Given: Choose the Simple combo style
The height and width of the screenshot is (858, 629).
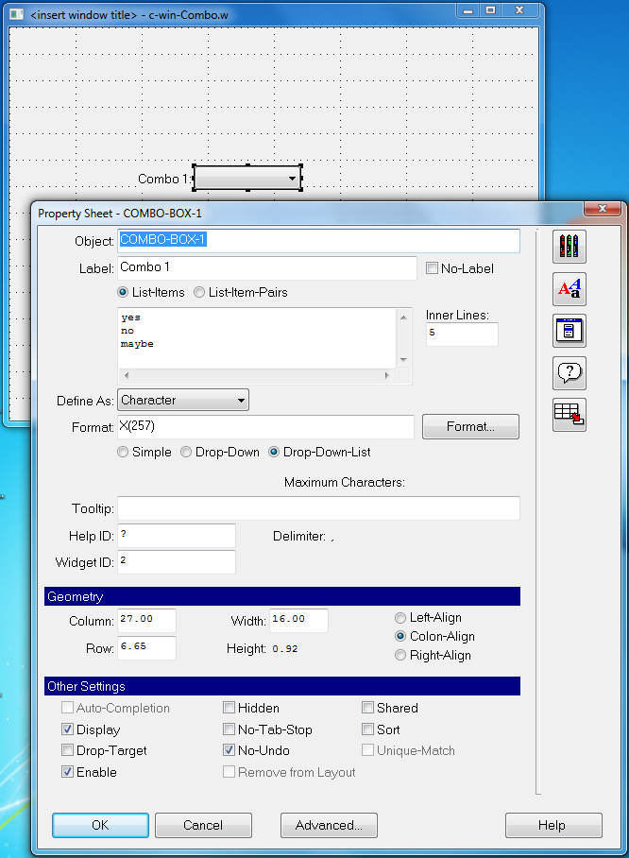Looking at the screenshot, I should point(123,452).
